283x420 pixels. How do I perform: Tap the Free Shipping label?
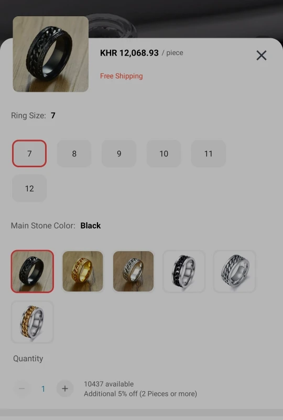coord(121,76)
